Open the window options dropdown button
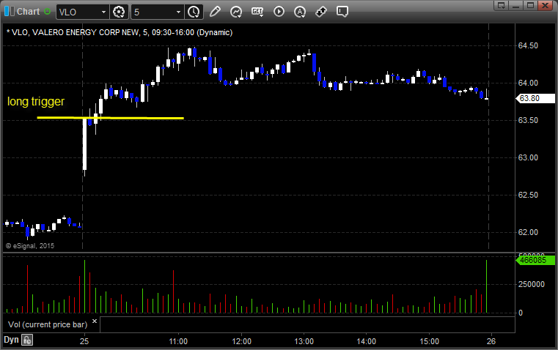Image resolution: width=558 pixels, height=350 pixels. [502, 5]
